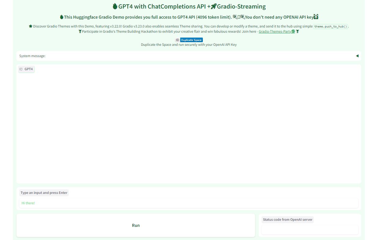377x240 pixels.
Task: Click the 'System message:' label text
Action: pos(32,56)
